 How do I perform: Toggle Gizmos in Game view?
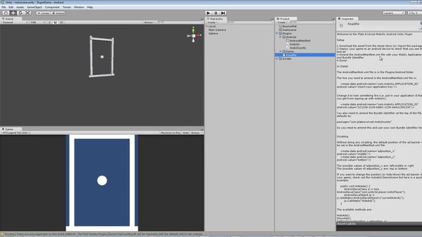click(x=196, y=133)
